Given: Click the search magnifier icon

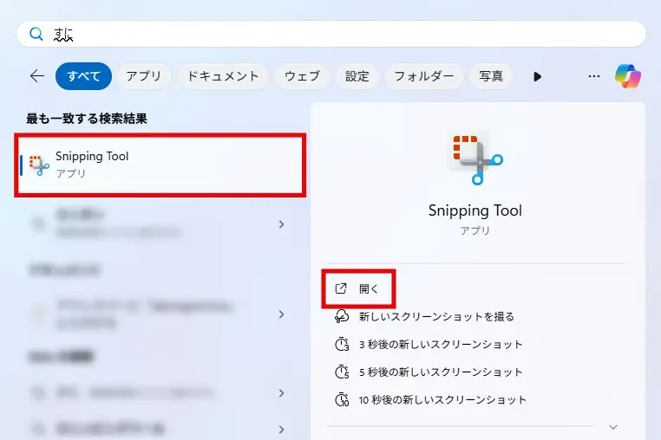Looking at the screenshot, I should 36,34.
